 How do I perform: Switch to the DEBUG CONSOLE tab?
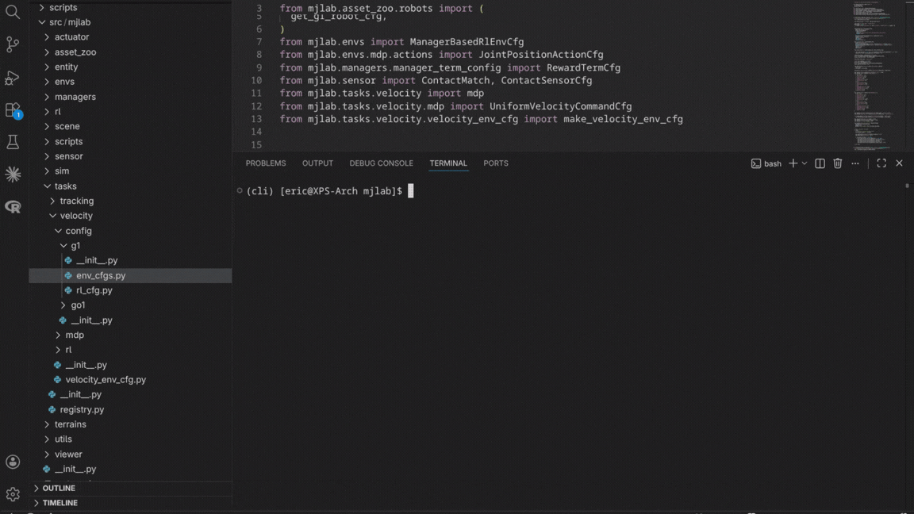coord(381,163)
